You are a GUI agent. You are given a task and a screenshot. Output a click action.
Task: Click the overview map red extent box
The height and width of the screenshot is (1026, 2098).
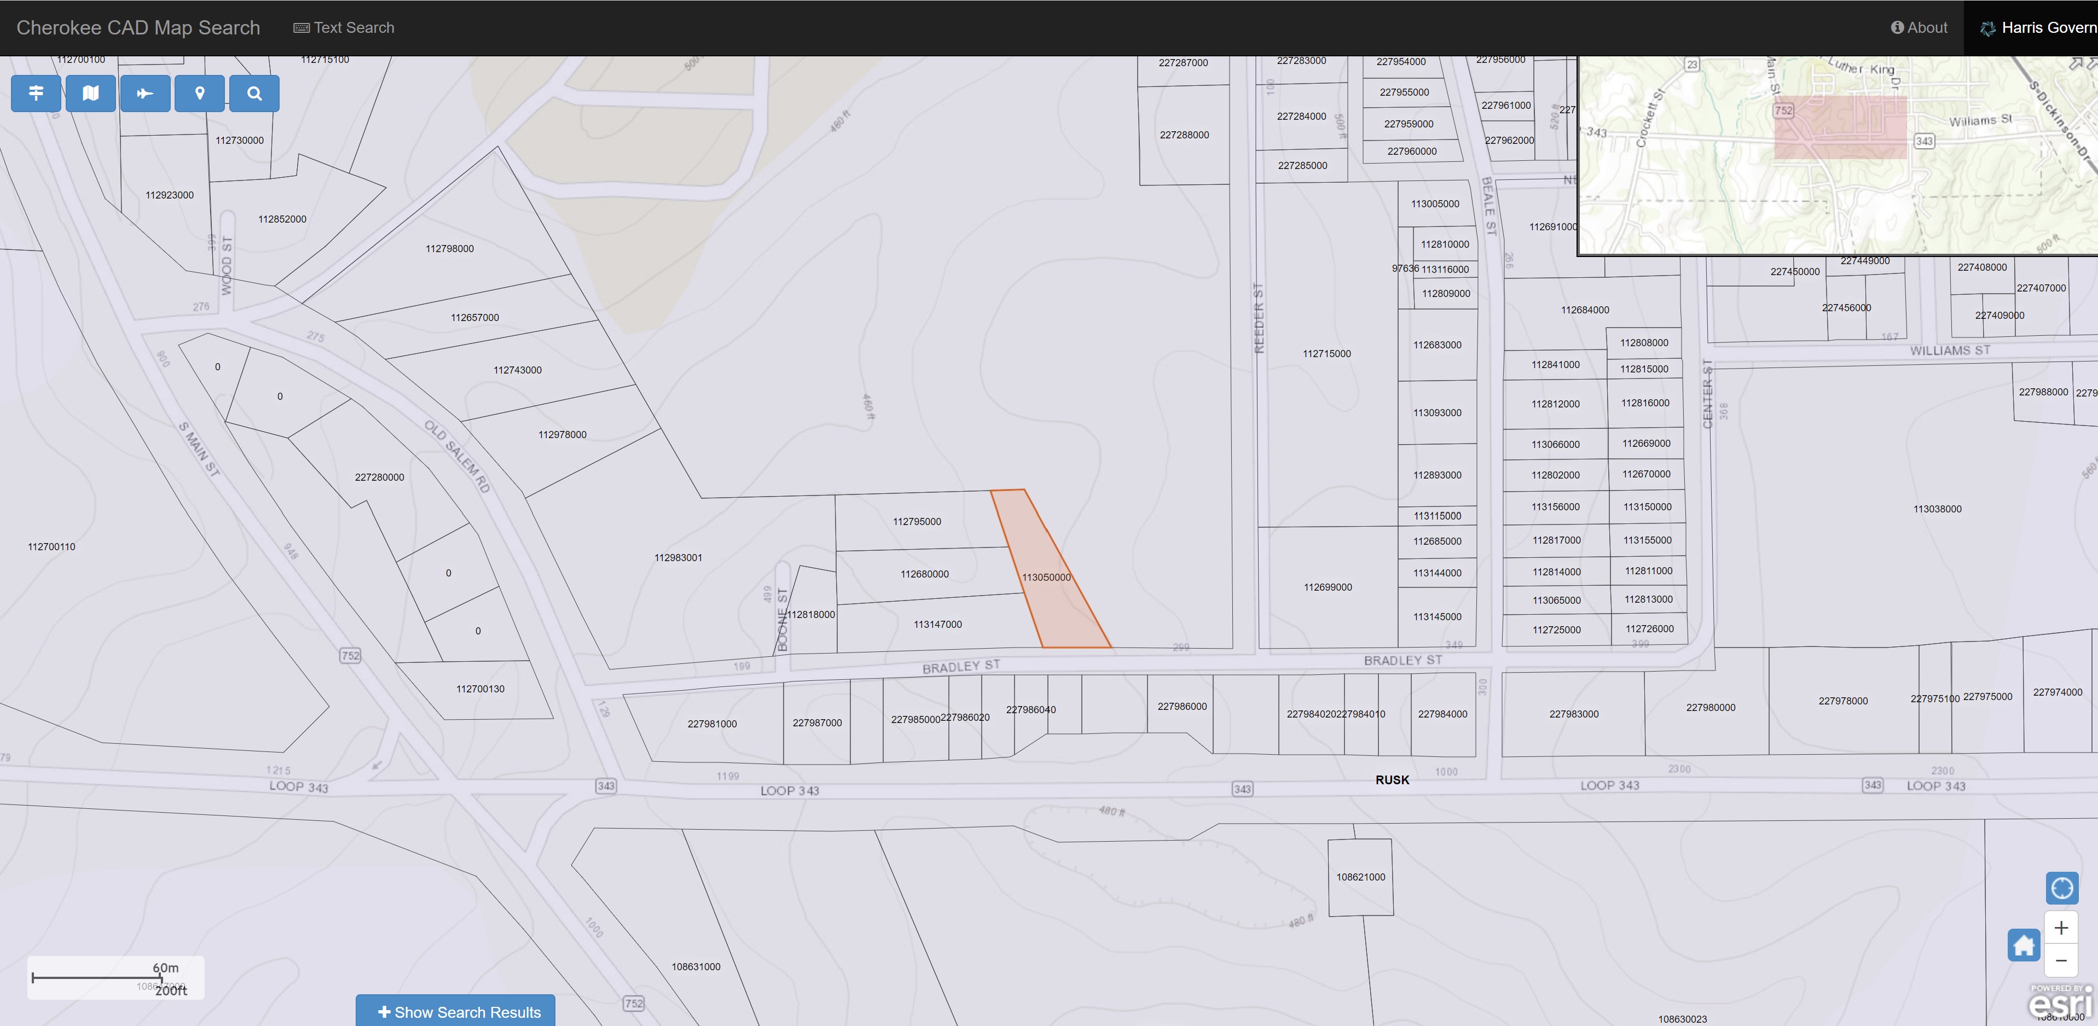point(1840,127)
